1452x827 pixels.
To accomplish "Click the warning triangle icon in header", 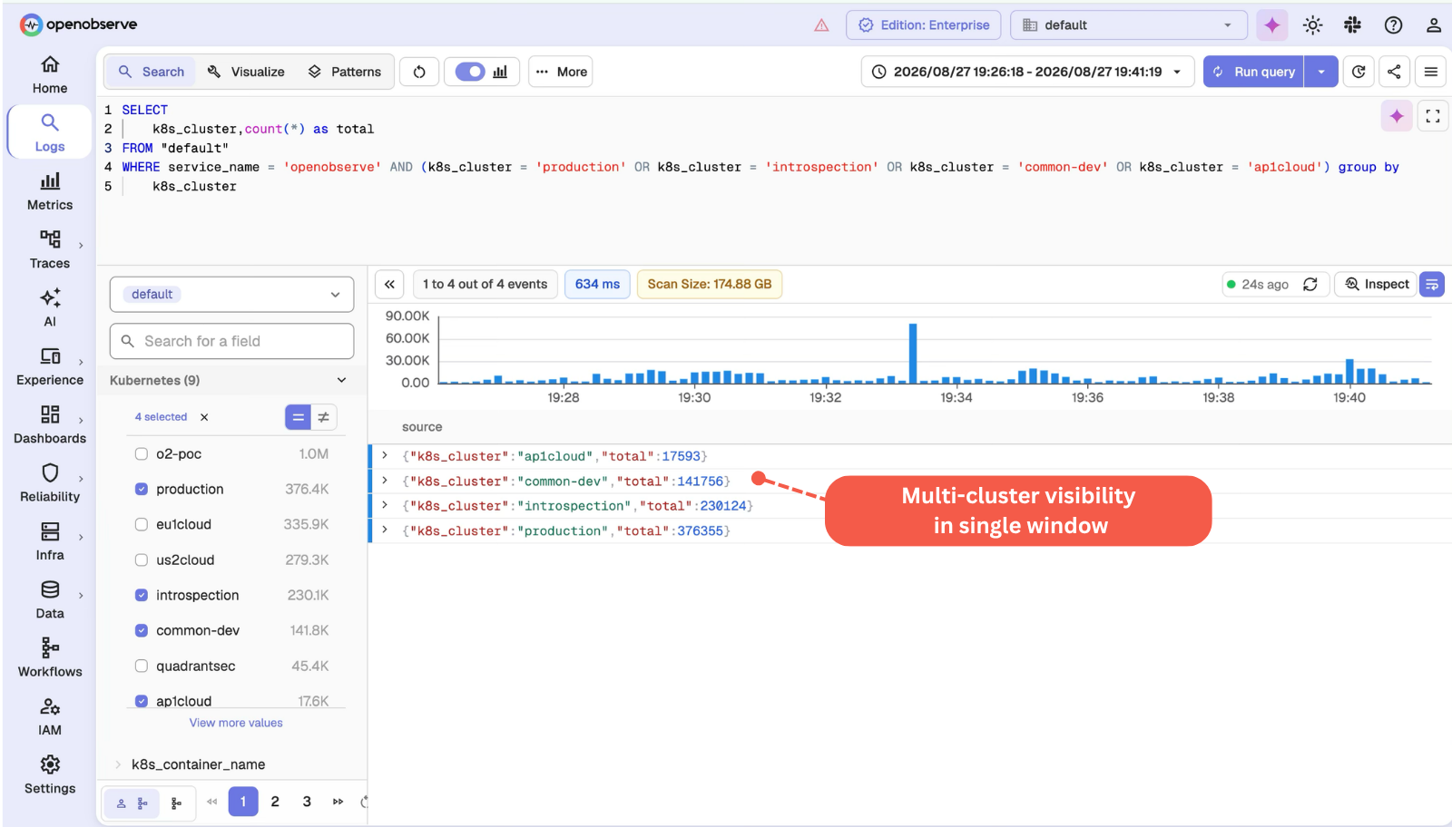I will [821, 25].
